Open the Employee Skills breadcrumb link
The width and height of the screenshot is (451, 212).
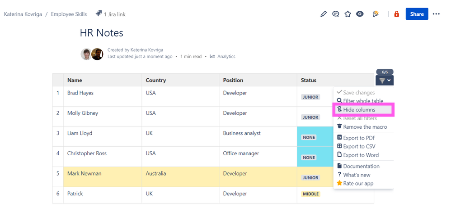(x=69, y=14)
